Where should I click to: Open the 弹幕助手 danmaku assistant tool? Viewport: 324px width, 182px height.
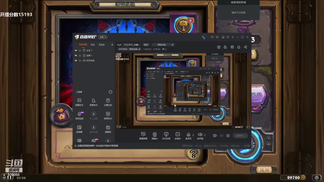(x=79, y=102)
